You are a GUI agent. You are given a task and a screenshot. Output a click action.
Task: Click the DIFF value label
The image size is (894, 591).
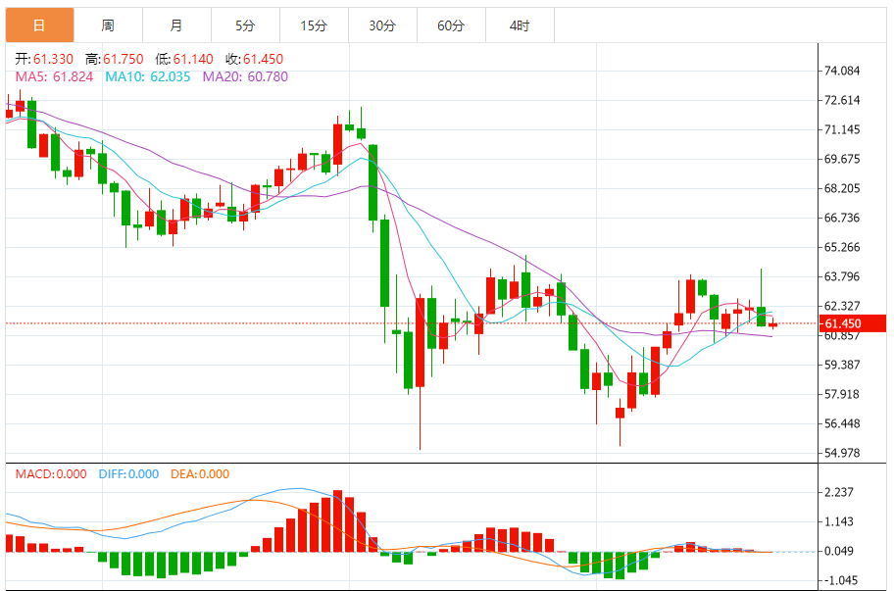tap(128, 474)
